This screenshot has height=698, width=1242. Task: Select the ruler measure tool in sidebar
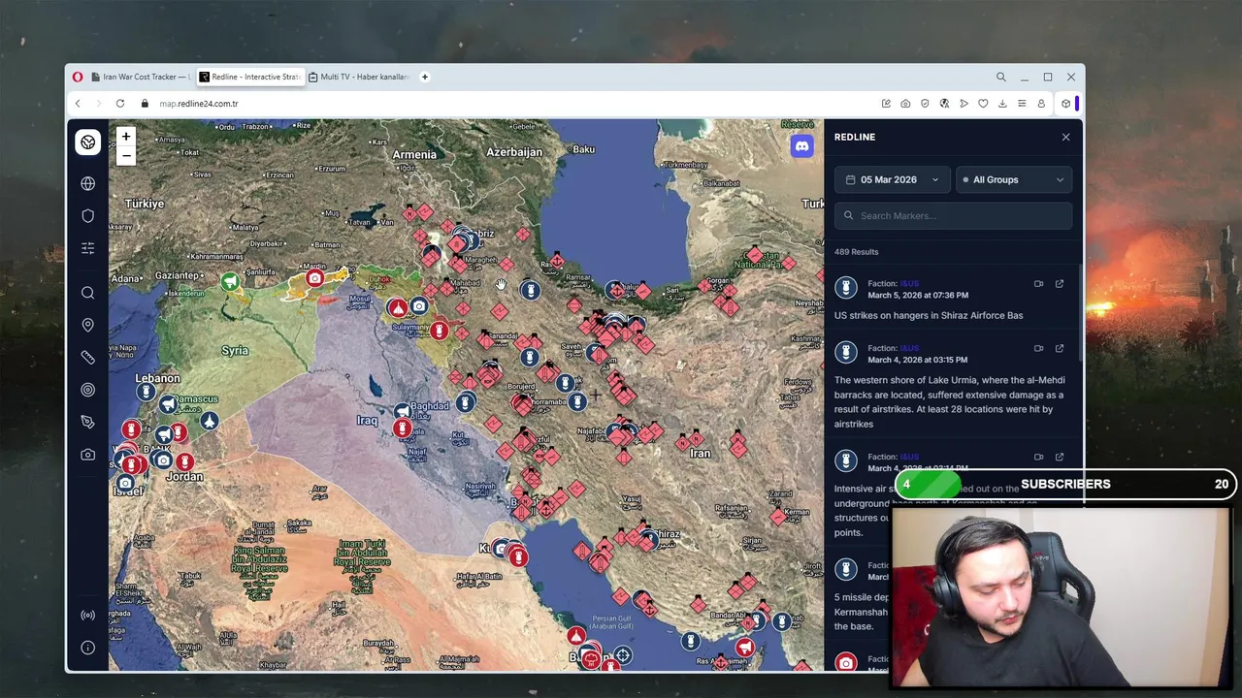point(87,357)
